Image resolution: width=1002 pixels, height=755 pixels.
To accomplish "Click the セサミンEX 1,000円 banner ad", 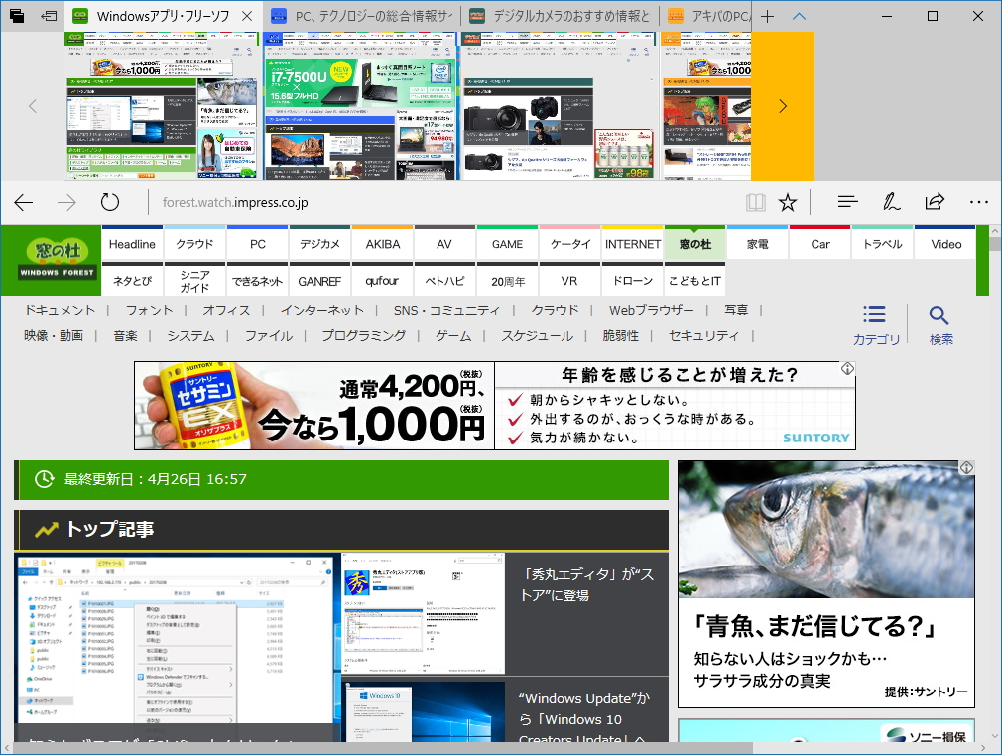I will pyautogui.click(x=495, y=406).
